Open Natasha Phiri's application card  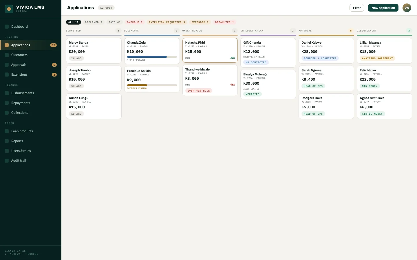coord(210,50)
